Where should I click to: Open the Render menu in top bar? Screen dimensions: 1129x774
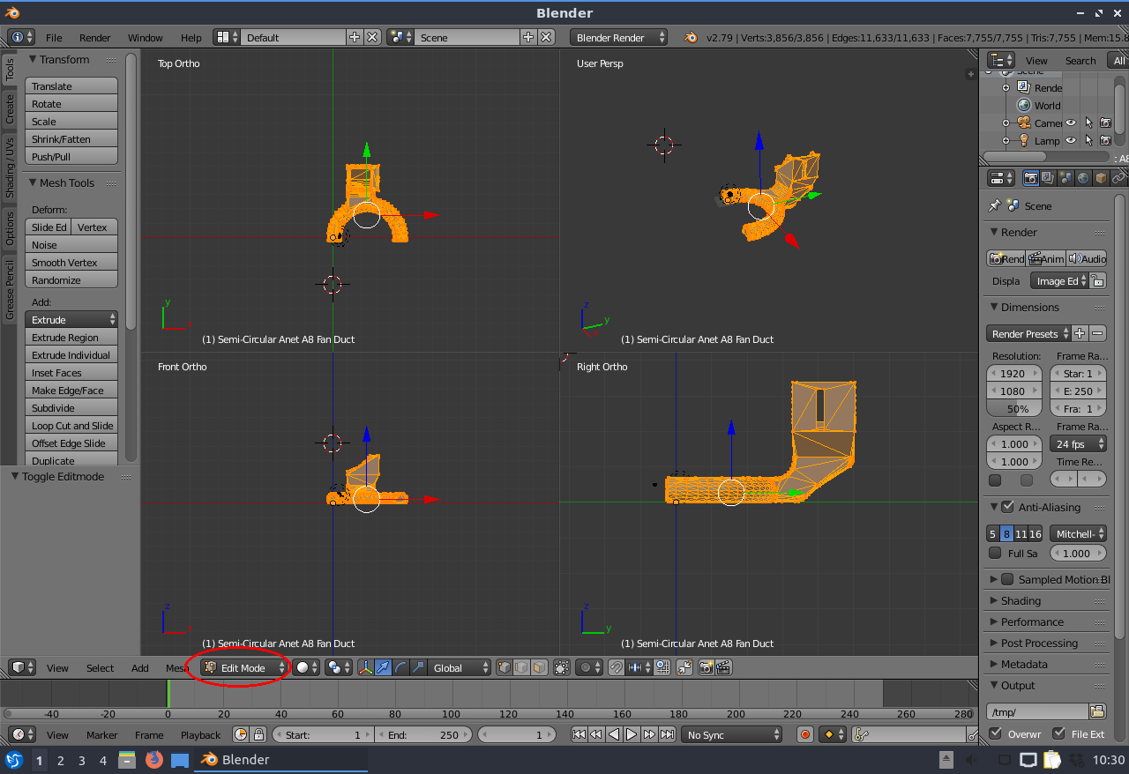[94, 38]
